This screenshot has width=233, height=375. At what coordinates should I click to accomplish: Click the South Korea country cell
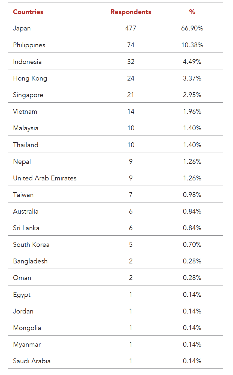coord(31,245)
